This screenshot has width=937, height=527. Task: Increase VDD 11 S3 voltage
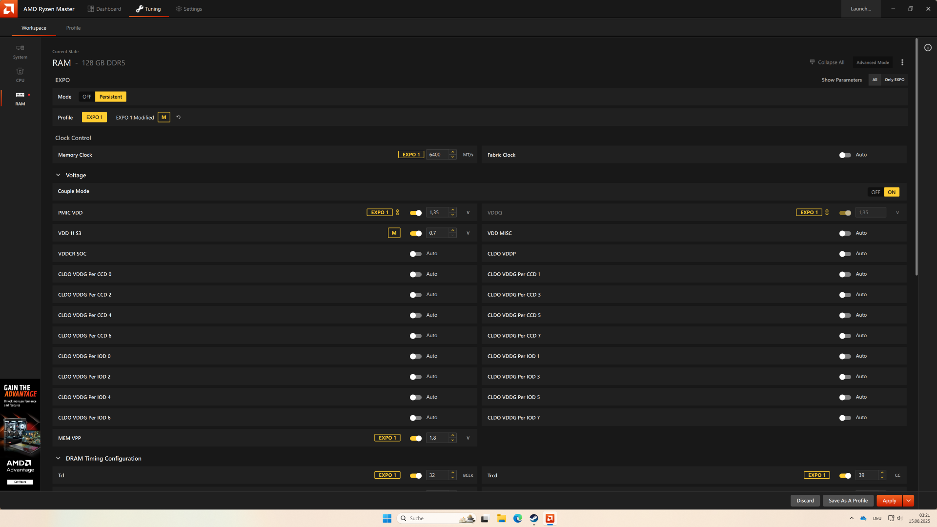point(453,230)
